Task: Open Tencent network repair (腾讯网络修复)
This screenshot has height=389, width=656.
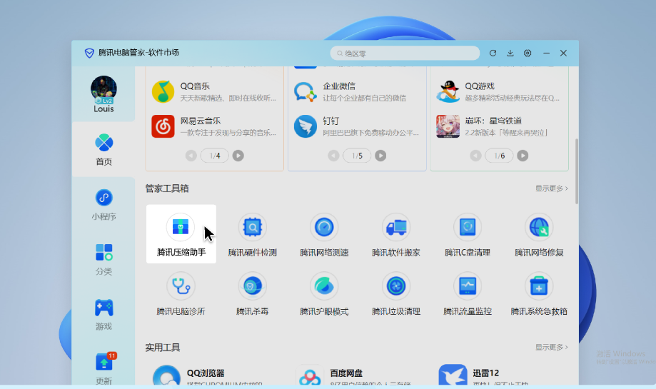Action: (539, 234)
